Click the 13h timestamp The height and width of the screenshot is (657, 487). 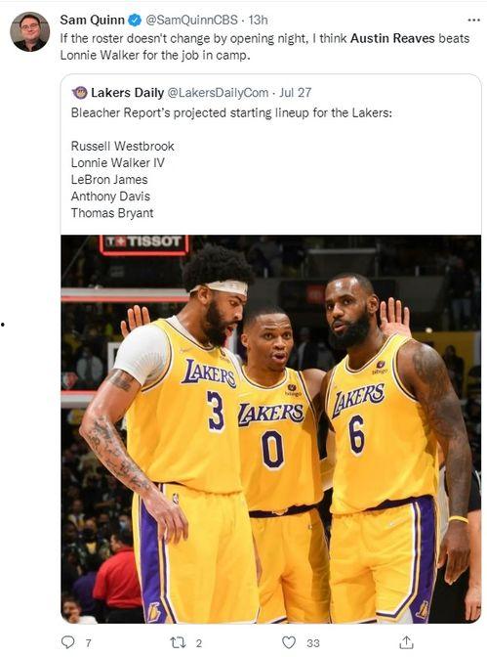coord(258,20)
